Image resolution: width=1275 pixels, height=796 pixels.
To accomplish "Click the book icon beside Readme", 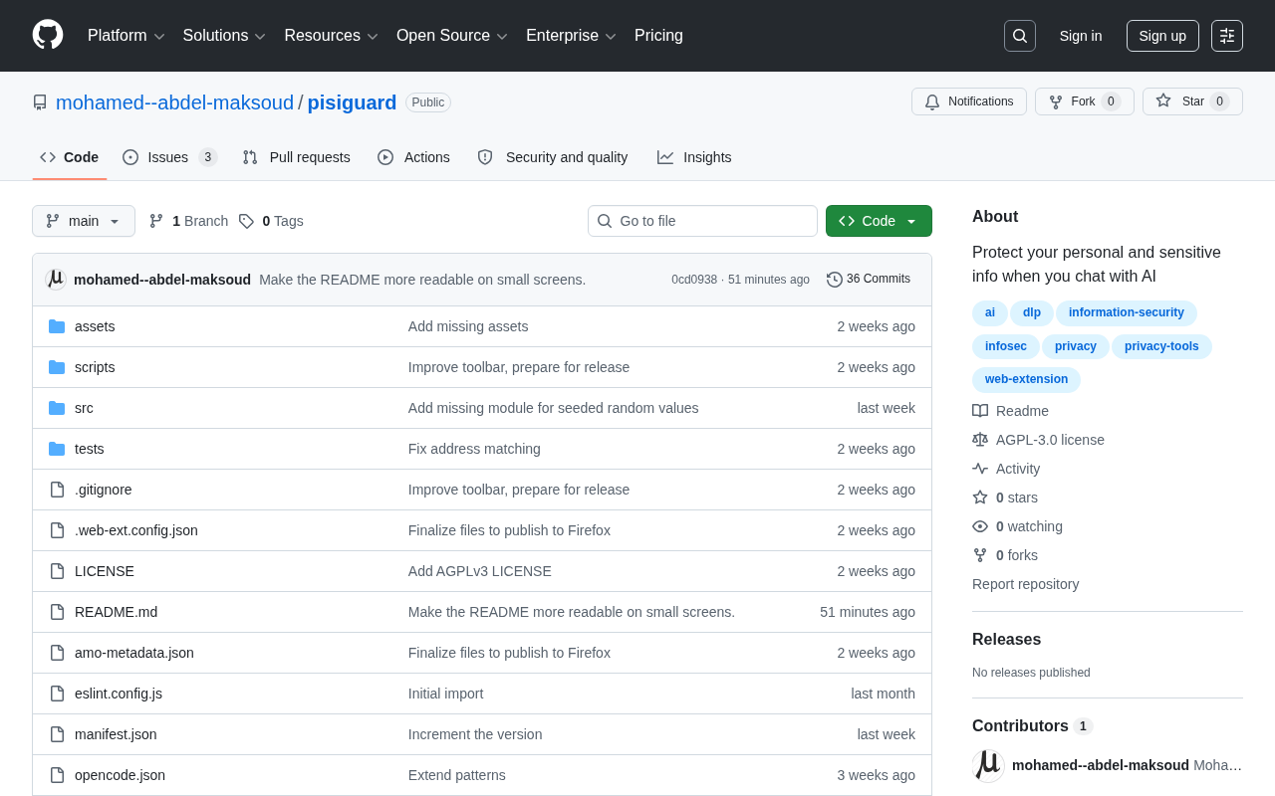I will coord(980,411).
